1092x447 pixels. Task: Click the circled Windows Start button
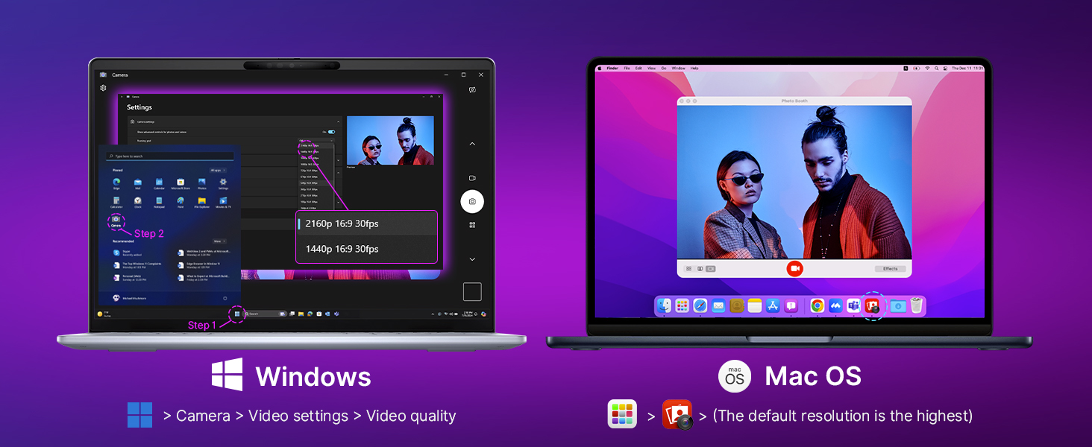pyautogui.click(x=237, y=314)
